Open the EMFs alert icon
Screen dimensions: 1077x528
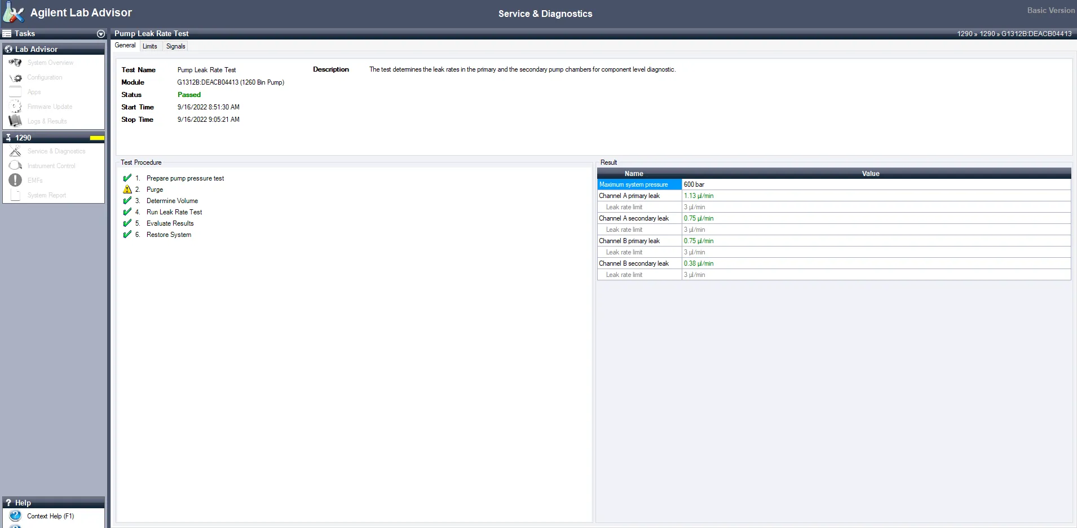tap(15, 181)
